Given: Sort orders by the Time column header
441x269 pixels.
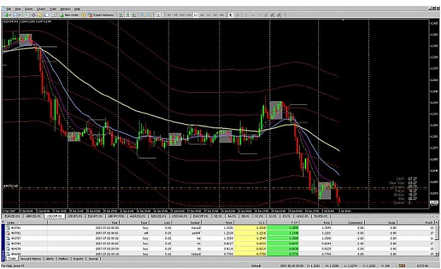Looking at the screenshot, I should click(x=83, y=223).
